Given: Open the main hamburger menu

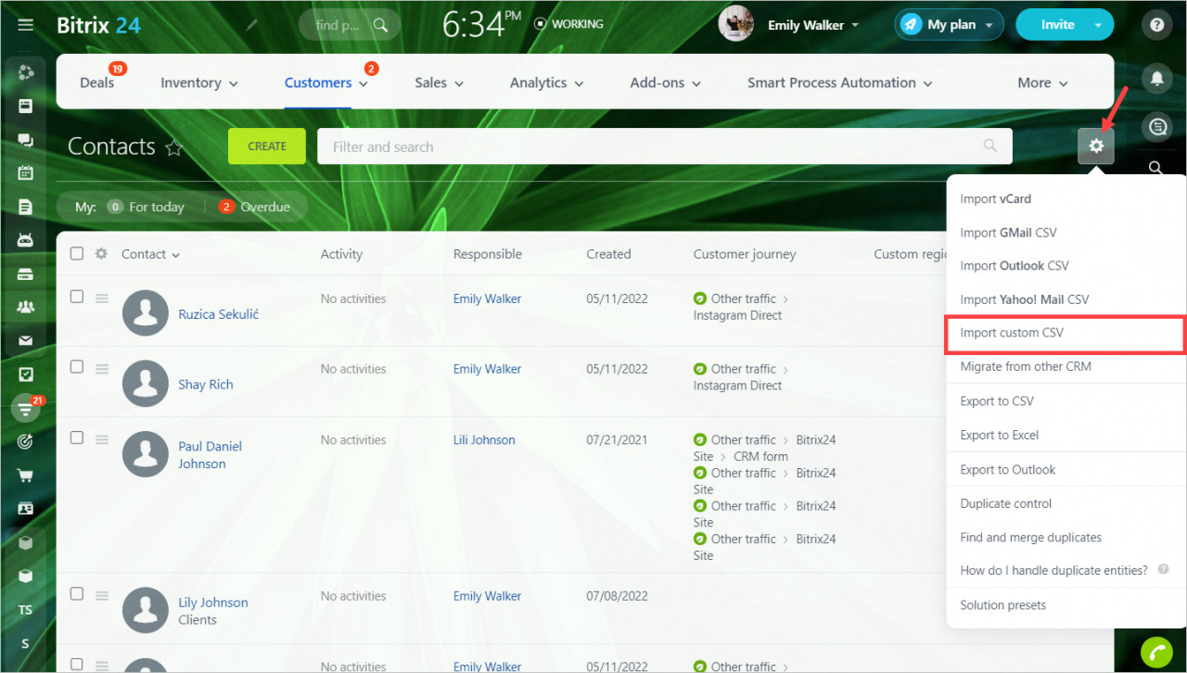Looking at the screenshot, I should pyautogui.click(x=26, y=25).
